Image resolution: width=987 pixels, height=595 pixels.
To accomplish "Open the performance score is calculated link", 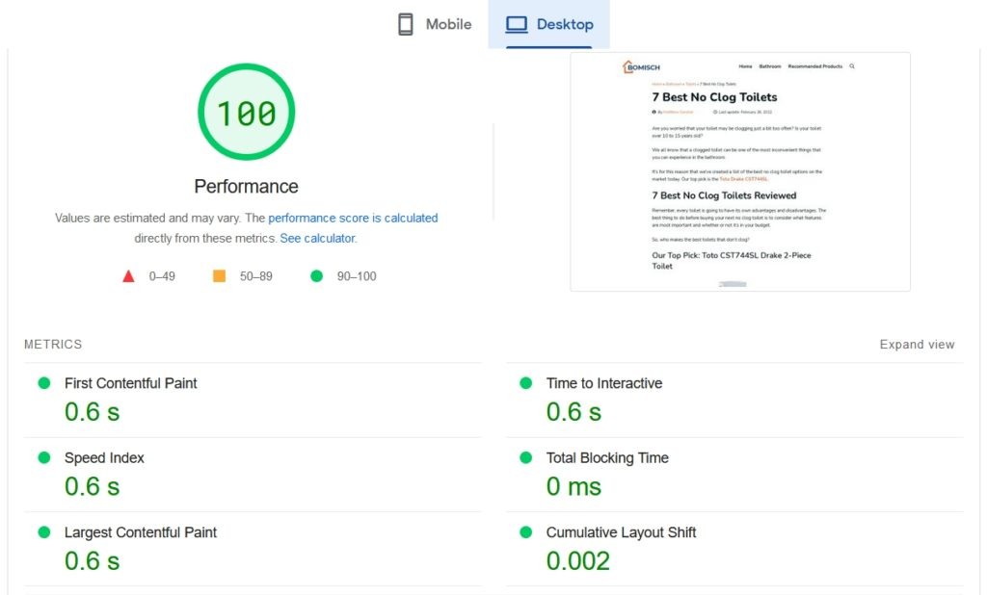I will point(353,219).
